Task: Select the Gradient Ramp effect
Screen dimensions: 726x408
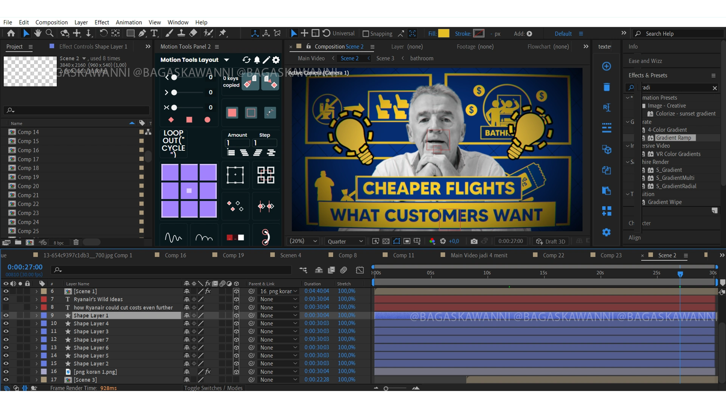Action: pyautogui.click(x=673, y=138)
